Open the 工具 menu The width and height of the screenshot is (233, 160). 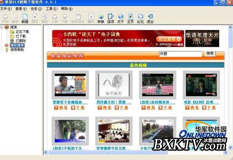[x=51, y=9]
